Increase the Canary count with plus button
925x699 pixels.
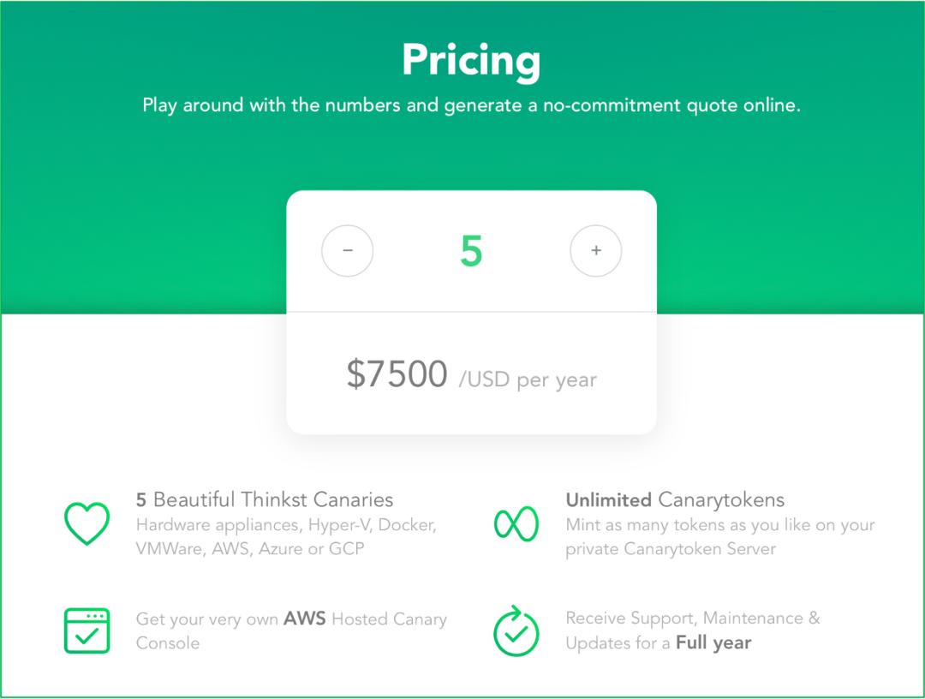596,251
